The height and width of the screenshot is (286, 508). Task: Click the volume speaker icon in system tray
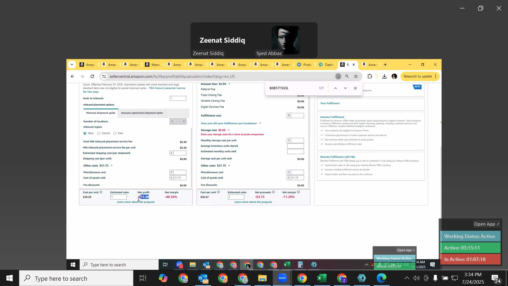[416, 278]
